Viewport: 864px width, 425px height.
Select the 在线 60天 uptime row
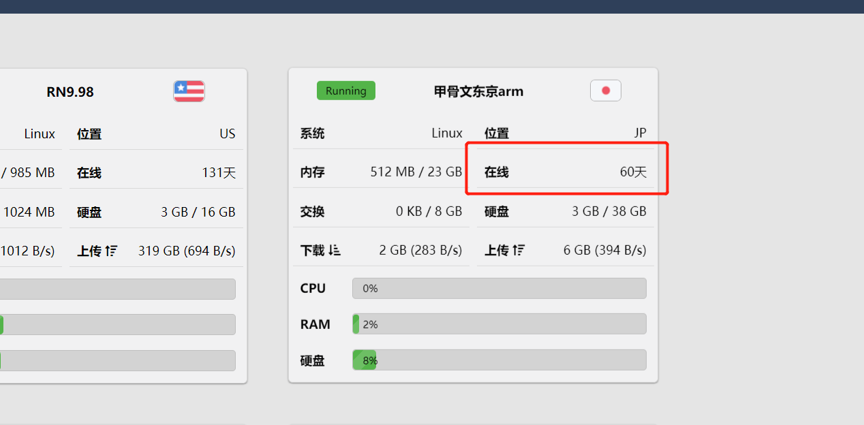566,172
